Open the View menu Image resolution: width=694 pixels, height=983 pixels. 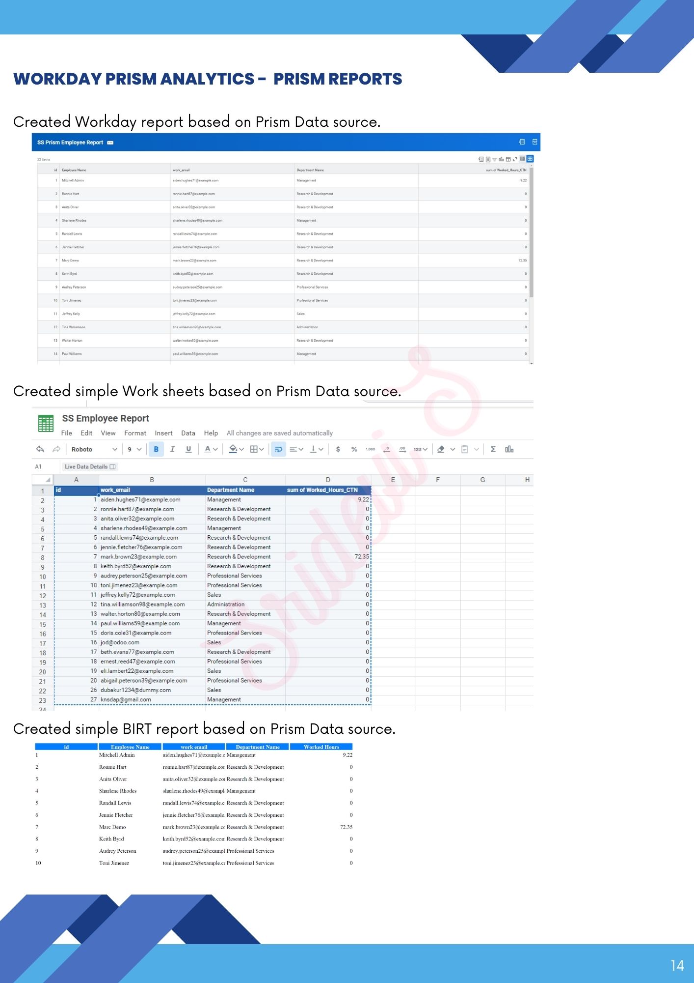coord(108,433)
